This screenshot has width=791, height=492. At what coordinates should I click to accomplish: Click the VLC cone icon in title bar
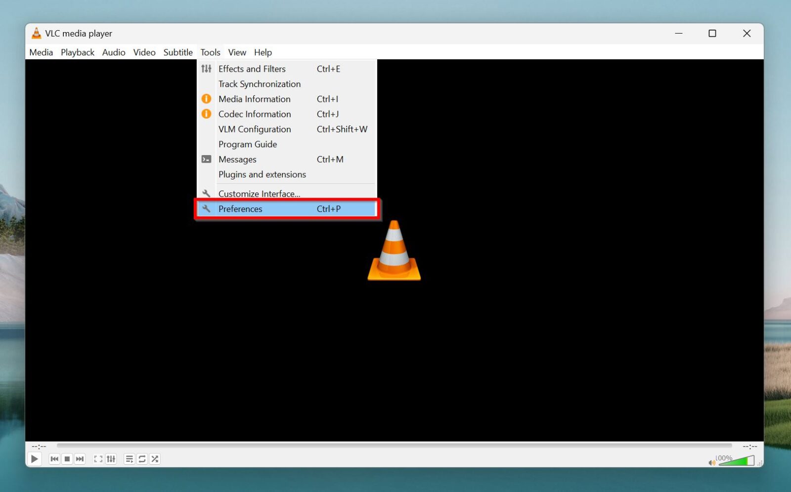click(x=37, y=33)
